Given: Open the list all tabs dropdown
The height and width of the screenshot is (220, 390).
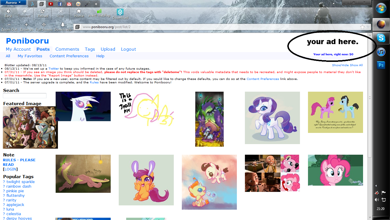Looking at the screenshot, I should [x=334, y=4].
